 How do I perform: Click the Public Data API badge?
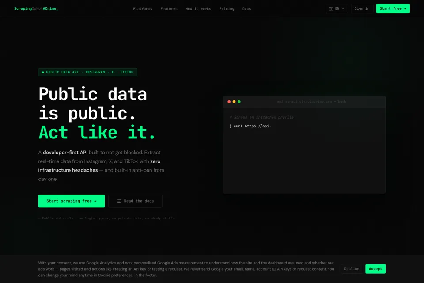[87, 72]
